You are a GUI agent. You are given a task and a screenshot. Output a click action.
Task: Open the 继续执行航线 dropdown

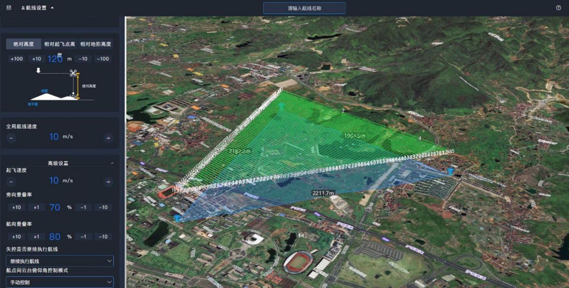(60, 261)
